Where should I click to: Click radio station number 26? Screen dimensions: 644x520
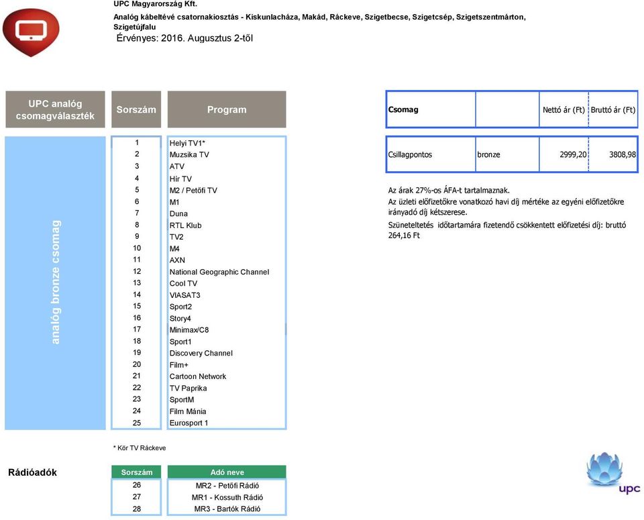pos(137,485)
